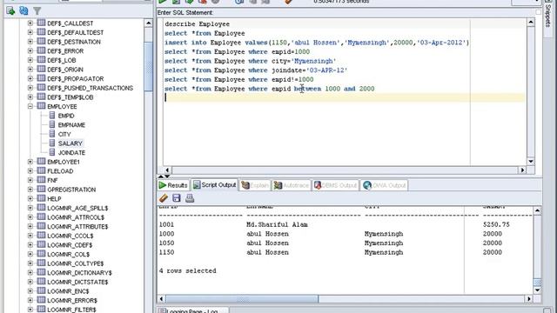Click the 'between 1000 and 2000' query line
The image size is (557, 313).
[269, 89]
